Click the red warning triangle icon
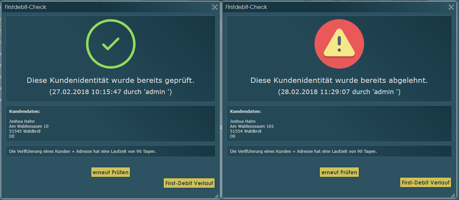The width and height of the screenshot is (459, 200). click(339, 44)
